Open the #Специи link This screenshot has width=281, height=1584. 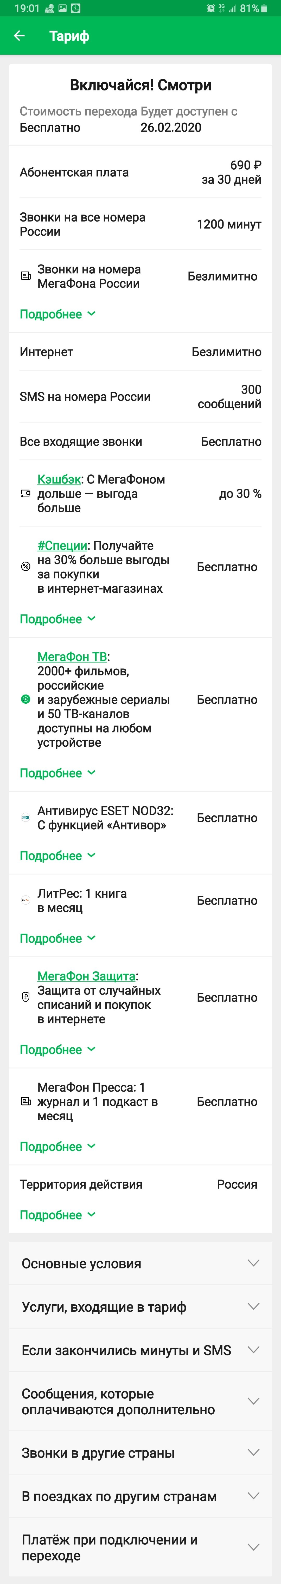click(62, 545)
